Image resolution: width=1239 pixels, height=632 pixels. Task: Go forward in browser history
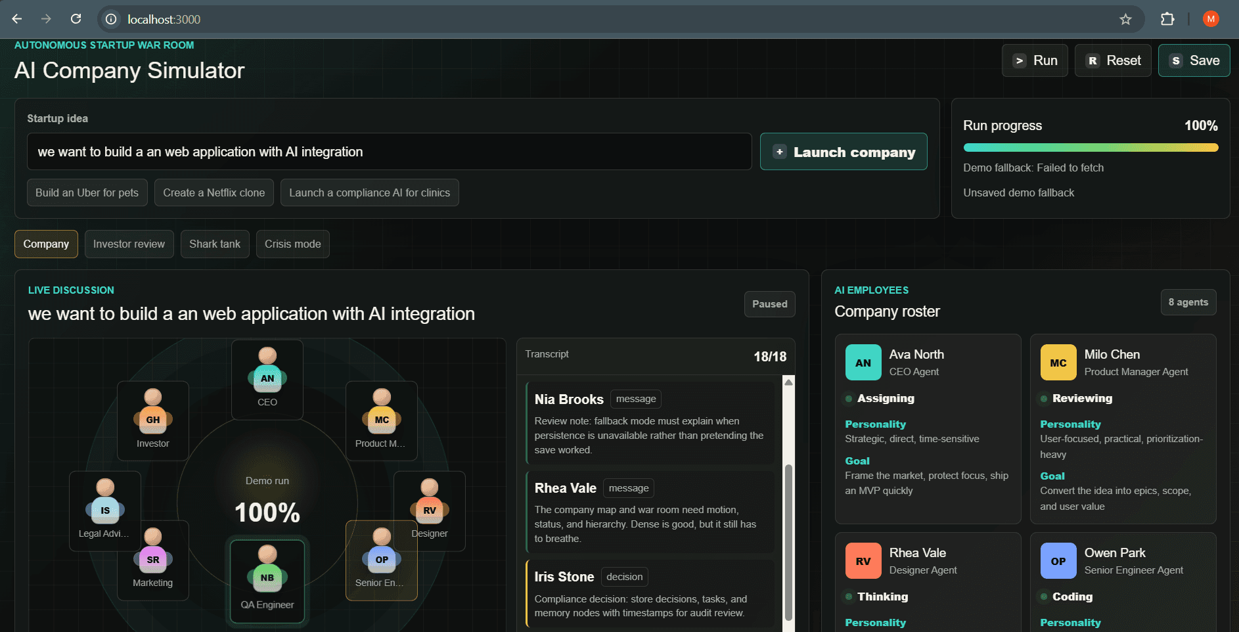pos(46,19)
